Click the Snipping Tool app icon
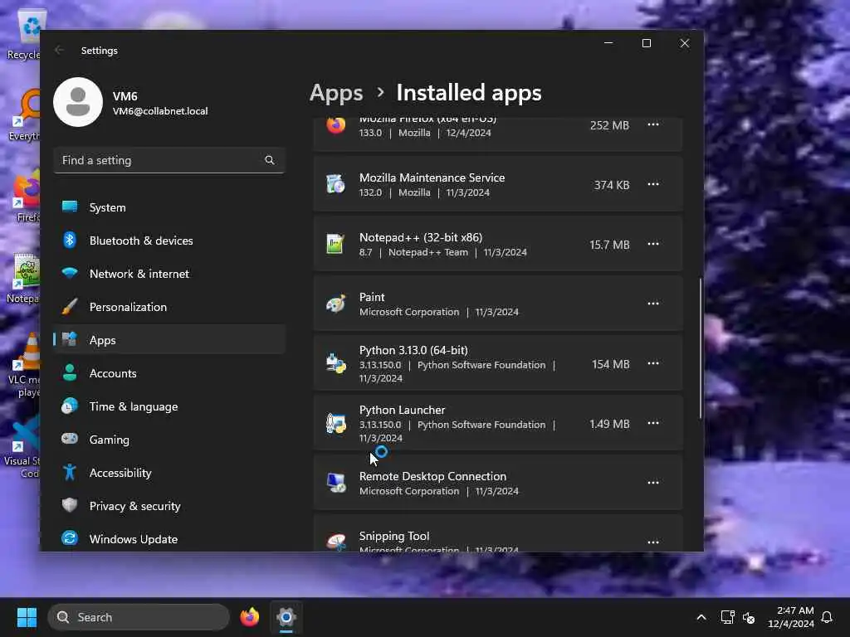Image resolution: width=850 pixels, height=637 pixels. coord(335,542)
